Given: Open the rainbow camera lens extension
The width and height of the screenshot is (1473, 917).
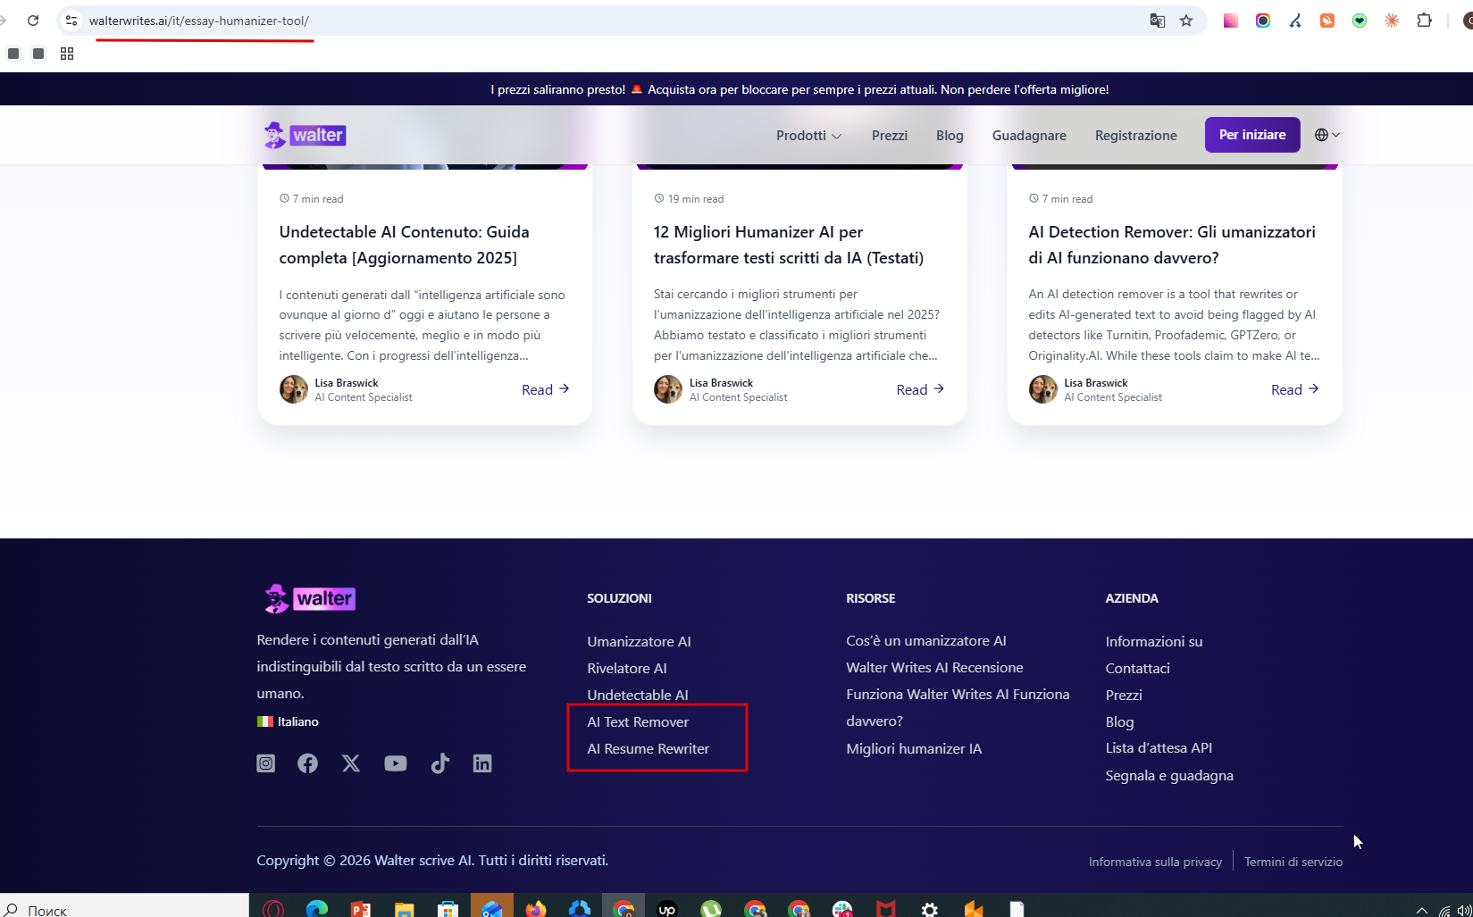Looking at the screenshot, I should (1263, 21).
